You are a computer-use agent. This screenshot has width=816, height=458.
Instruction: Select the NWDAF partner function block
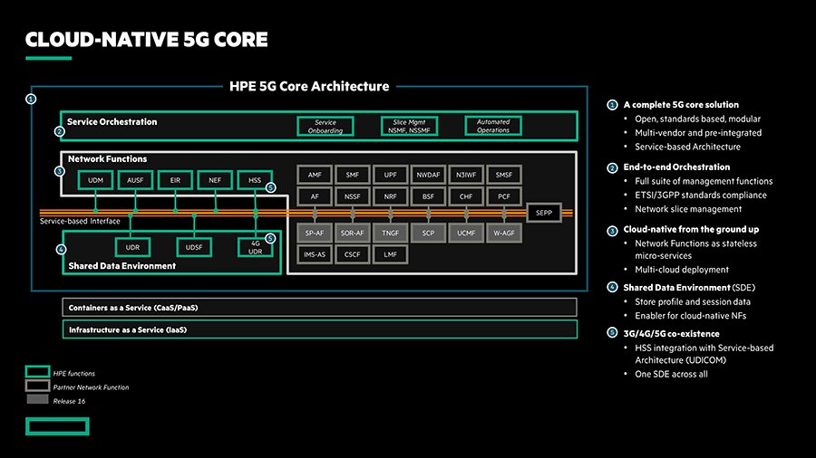(x=428, y=174)
